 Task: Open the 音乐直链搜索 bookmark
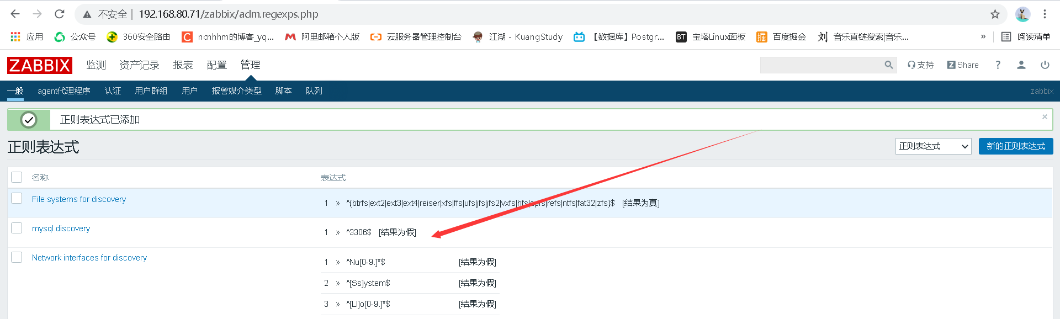coord(863,36)
